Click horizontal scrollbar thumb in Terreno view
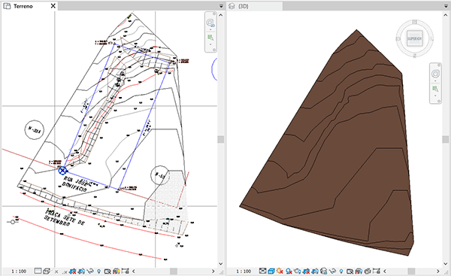 (174, 271)
